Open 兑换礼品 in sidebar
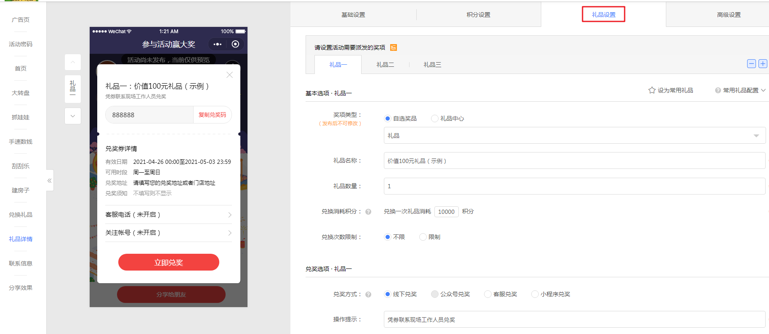The width and height of the screenshot is (769, 334). pos(21,215)
